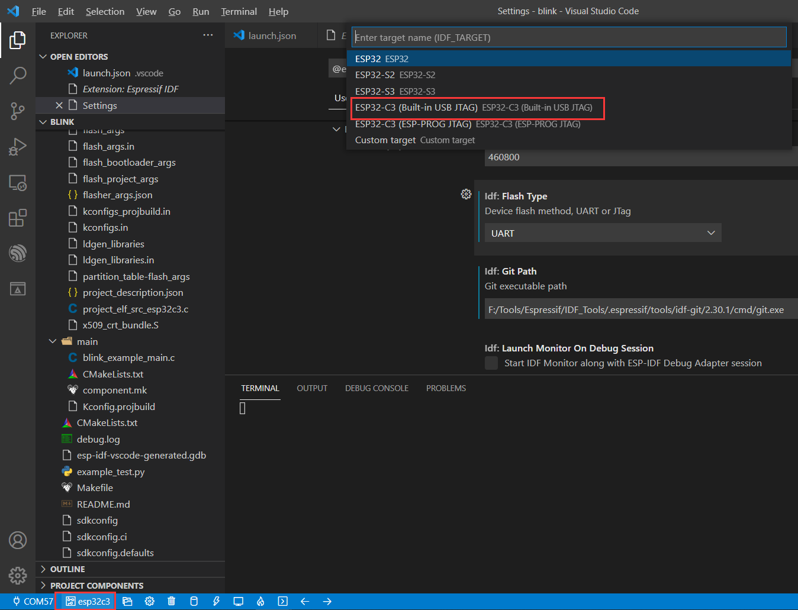Open the Run and Debug view

pyautogui.click(x=18, y=146)
